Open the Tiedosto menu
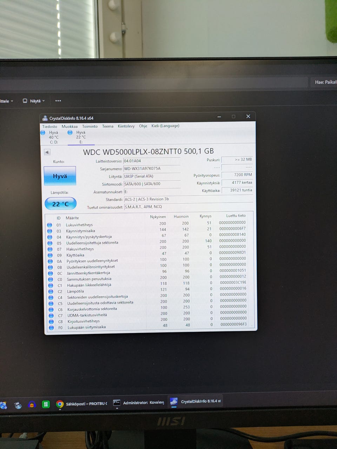337x449 pixels. (x=49, y=126)
